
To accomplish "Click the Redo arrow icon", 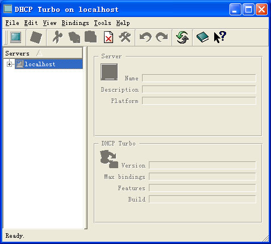I will coord(162,37).
